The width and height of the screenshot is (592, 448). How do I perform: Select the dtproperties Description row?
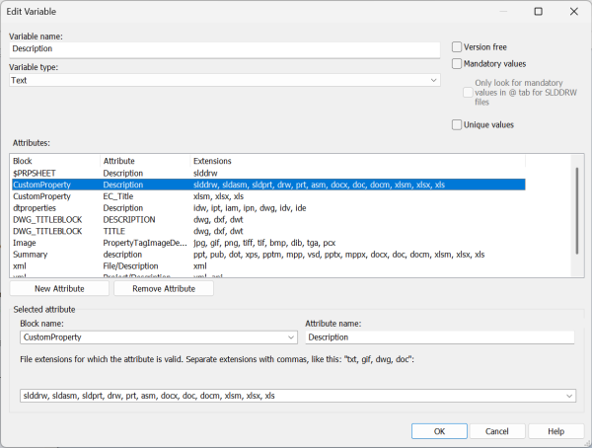coord(268,208)
